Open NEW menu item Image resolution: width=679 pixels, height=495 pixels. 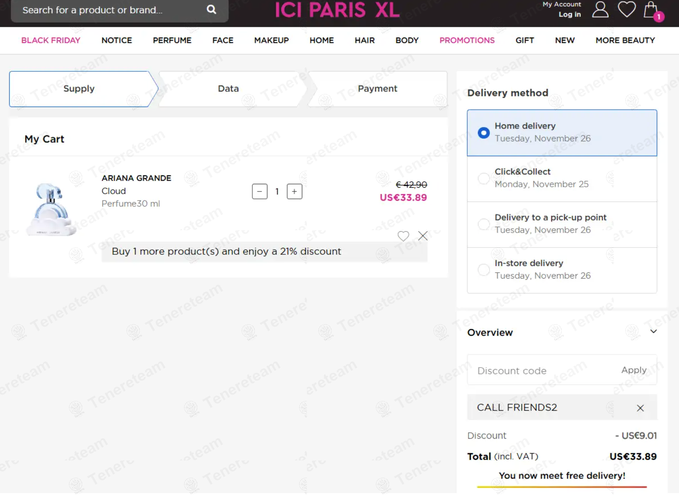point(565,40)
